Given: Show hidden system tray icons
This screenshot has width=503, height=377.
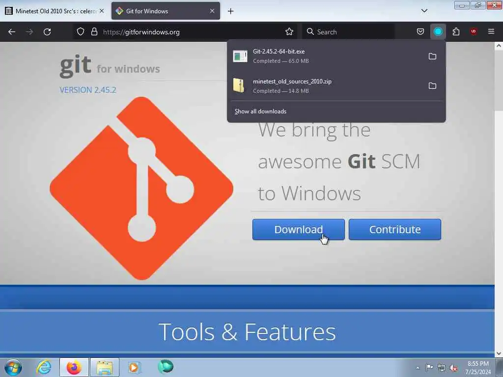Looking at the screenshot, I should (418, 368).
